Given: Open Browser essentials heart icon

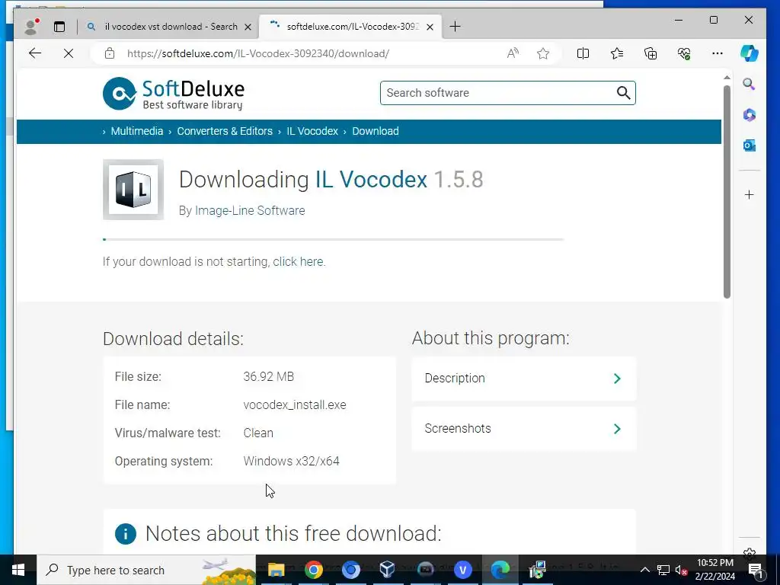Looking at the screenshot, I should pyautogui.click(x=684, y=53).
